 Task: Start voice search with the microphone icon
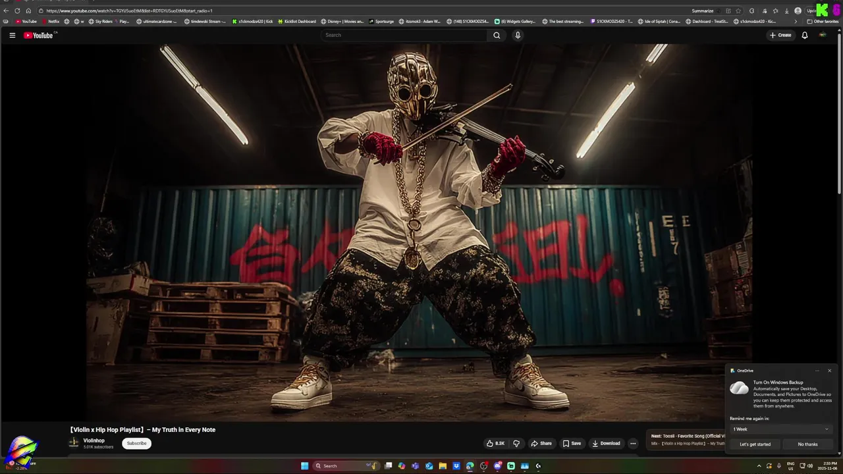click(x=518, y=35)
